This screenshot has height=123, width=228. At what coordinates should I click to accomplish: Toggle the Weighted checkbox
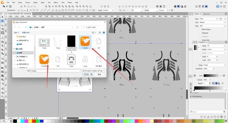pos(201,33)
